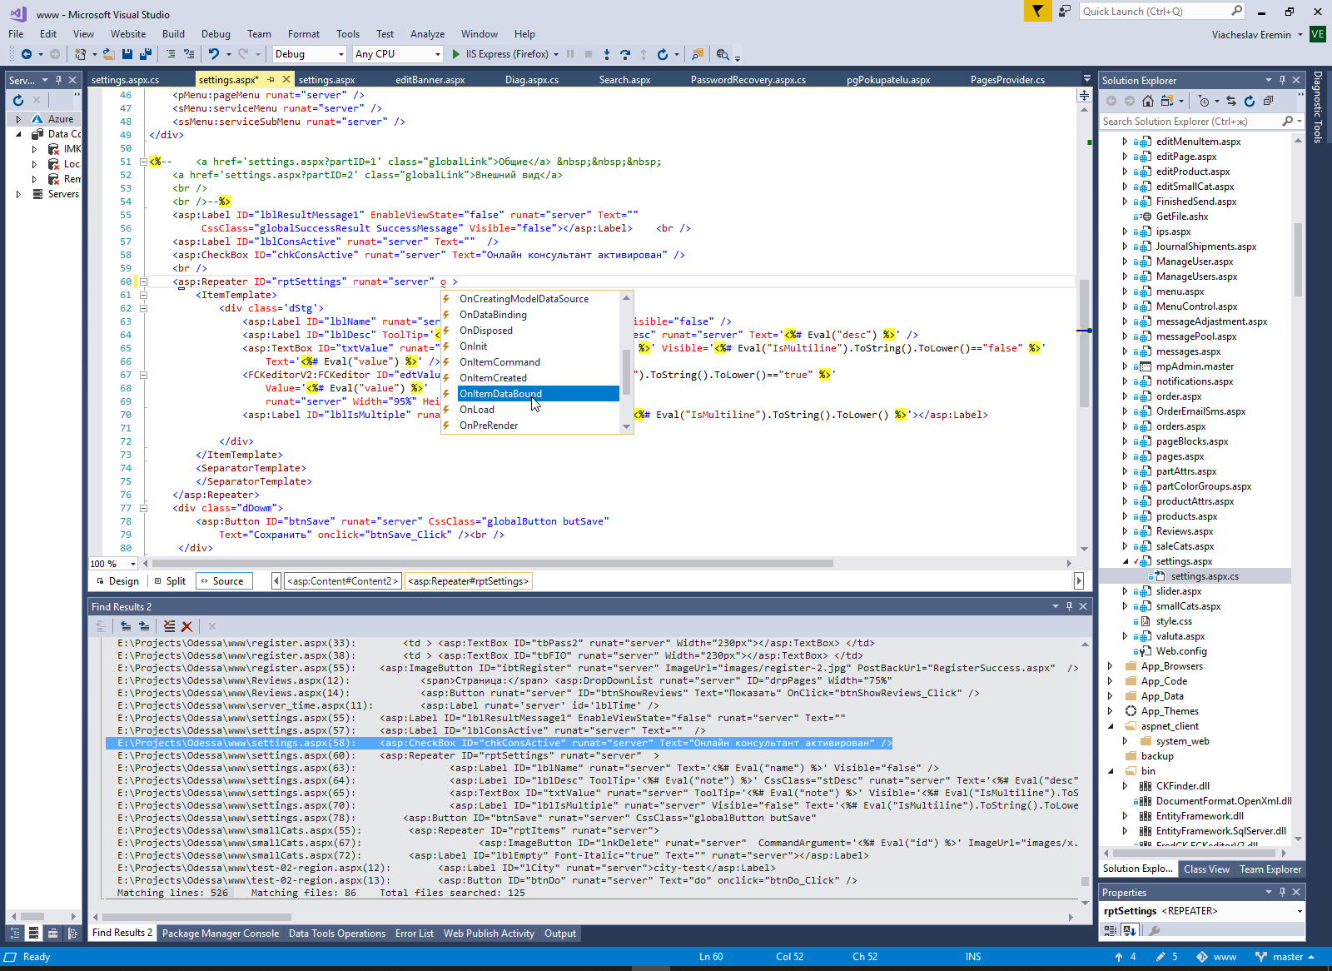
Task: Click the asp:Content#Content2 breadcrumb tag
Action: (342, 581)
